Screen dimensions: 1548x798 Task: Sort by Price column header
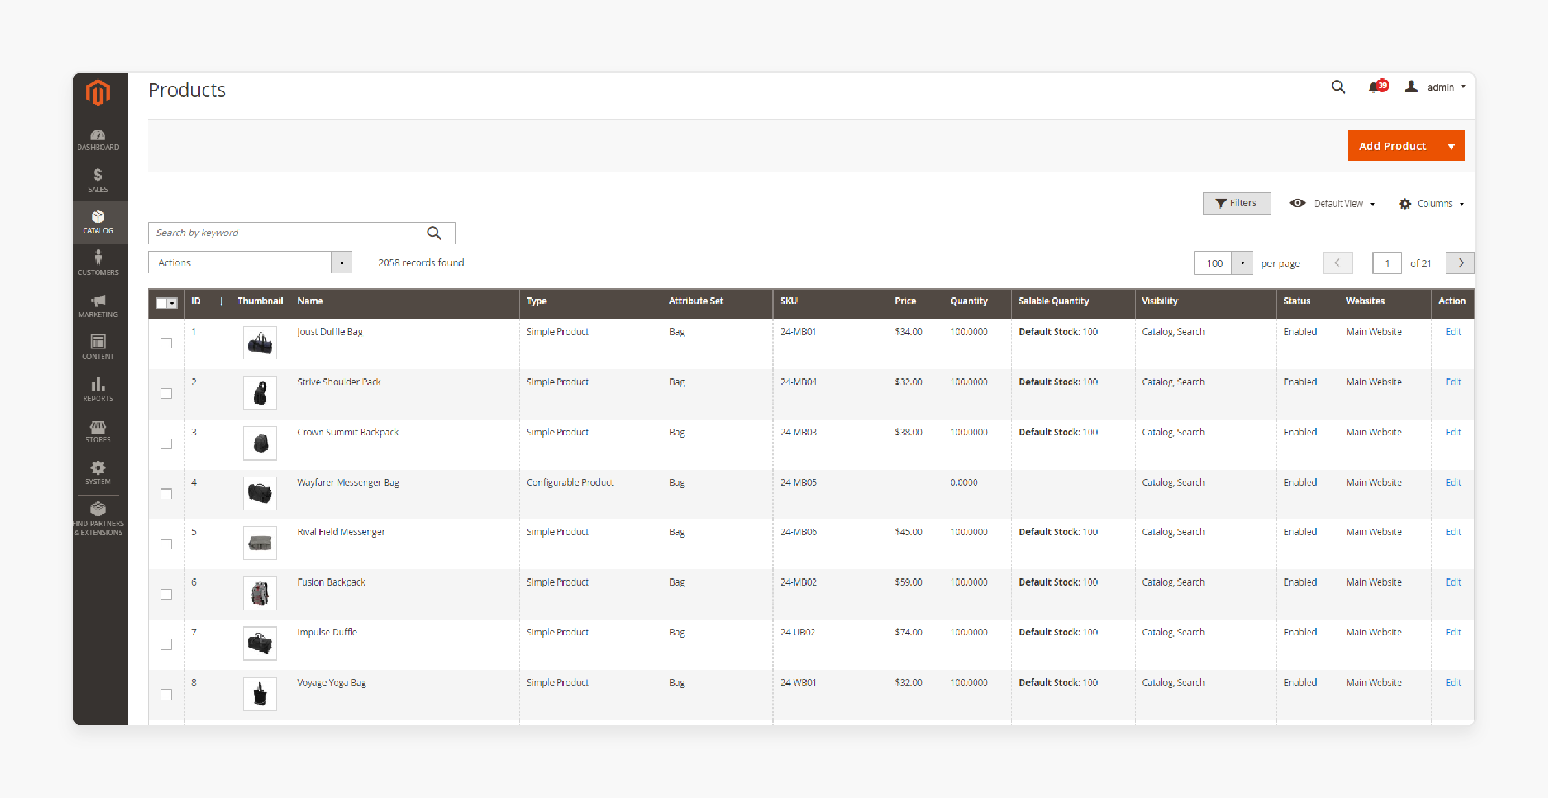(x=905, y=301)
